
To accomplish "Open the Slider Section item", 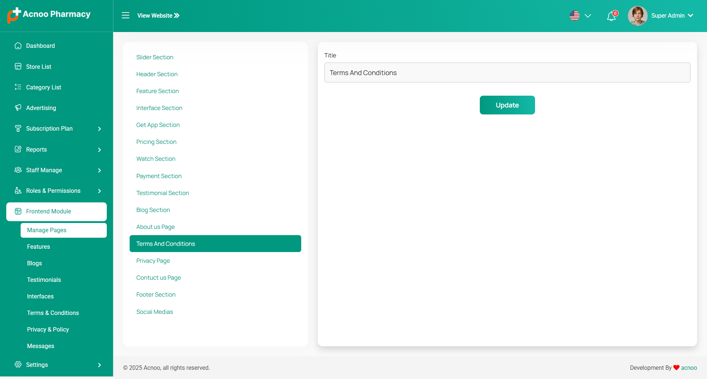I will tap(155, 57).
